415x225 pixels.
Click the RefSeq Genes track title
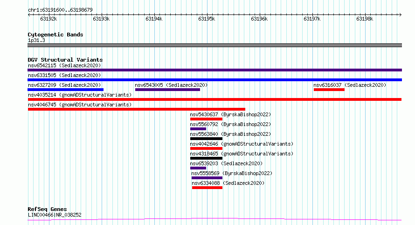point(47,209)
